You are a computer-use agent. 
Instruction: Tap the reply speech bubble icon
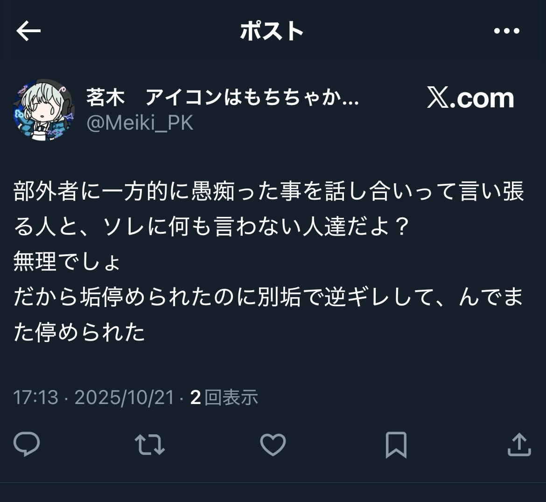(x=27, y=444)
